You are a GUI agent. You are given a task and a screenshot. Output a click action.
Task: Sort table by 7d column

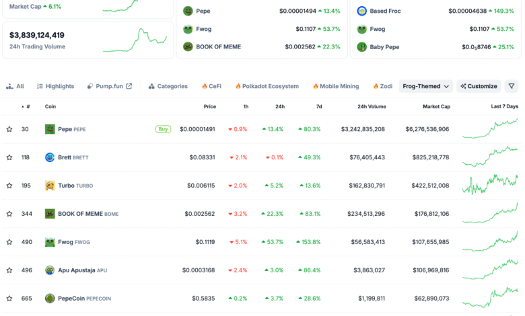click(x=319, y=107)
